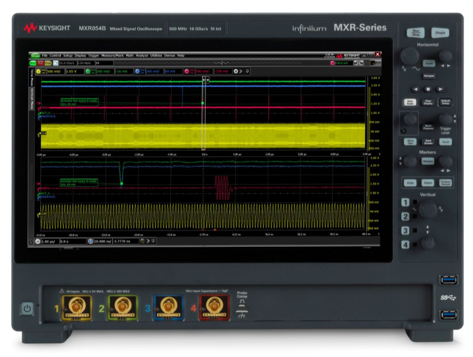
Task: Toggle Channel 2 with the green channel control
Action: (88, 70)
